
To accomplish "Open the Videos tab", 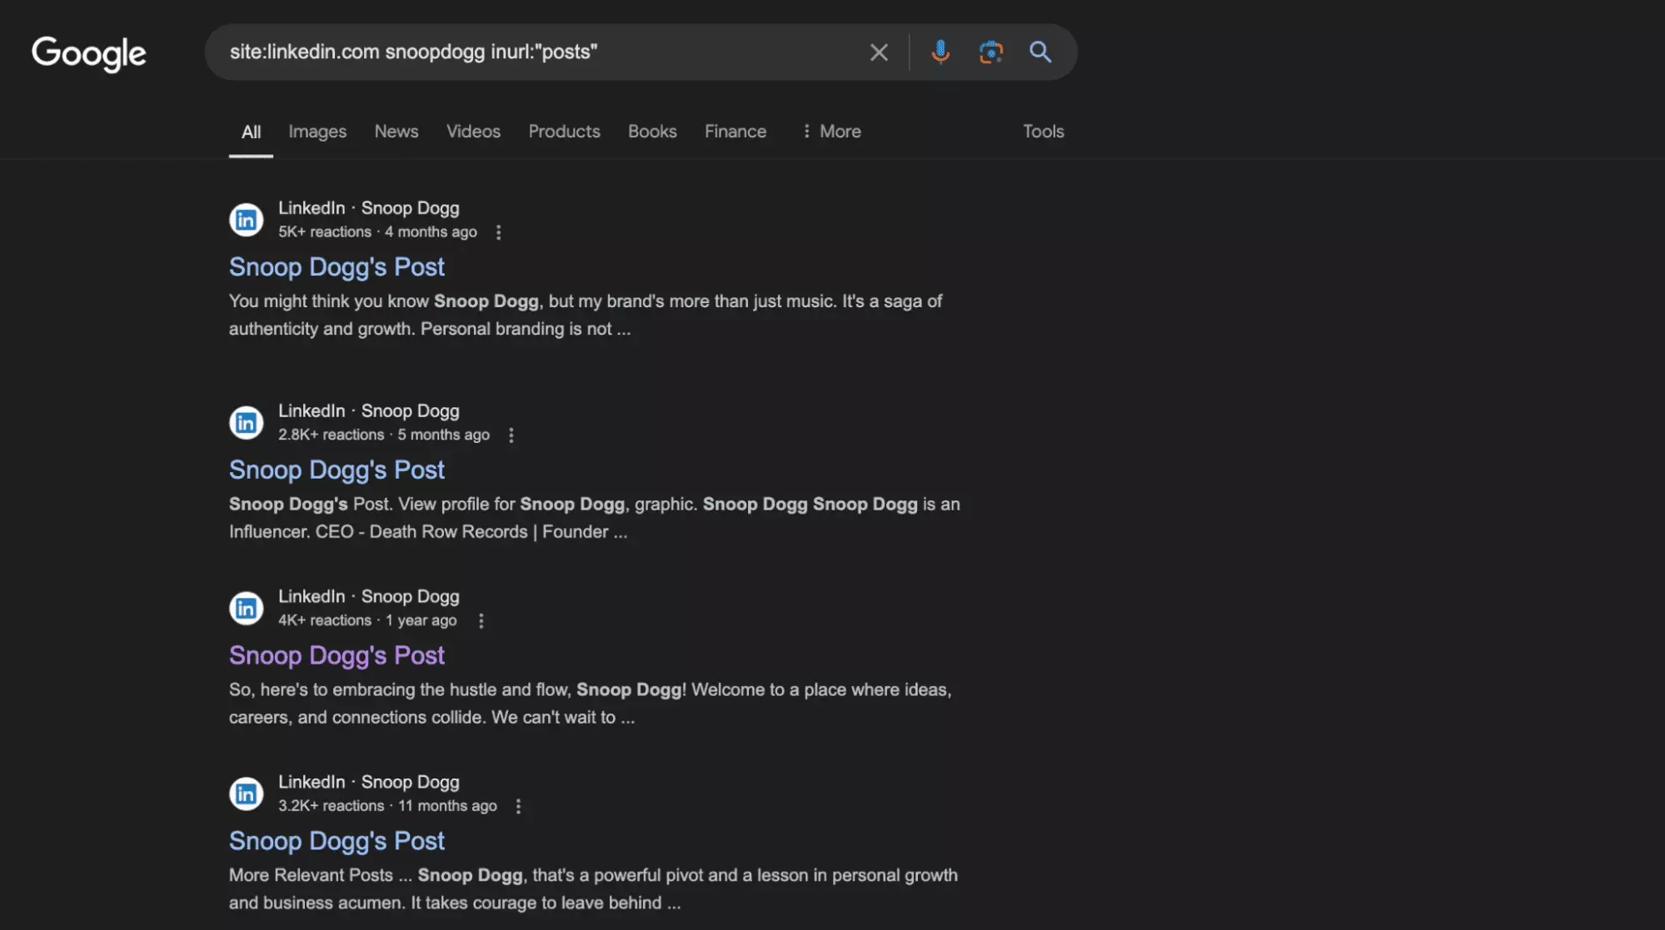I will (473, 132).
